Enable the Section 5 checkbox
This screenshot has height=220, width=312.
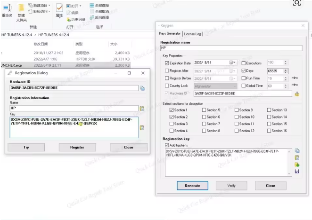(x=205, y=110)
